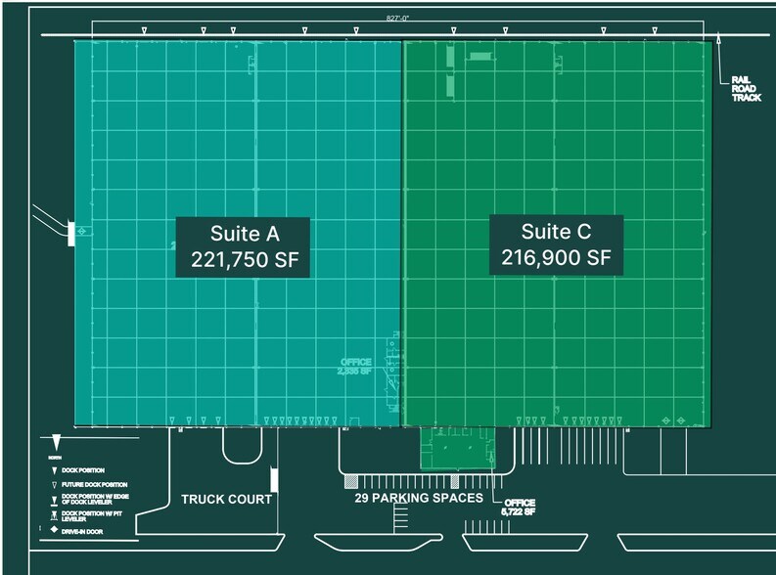This screenshot has width=776, height=575.
Task: Select the Suite C 216,900 SF label
Action: coord(556,244)
